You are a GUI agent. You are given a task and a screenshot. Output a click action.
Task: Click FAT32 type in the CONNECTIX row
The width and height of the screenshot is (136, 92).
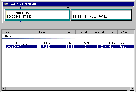click(46, 43)
